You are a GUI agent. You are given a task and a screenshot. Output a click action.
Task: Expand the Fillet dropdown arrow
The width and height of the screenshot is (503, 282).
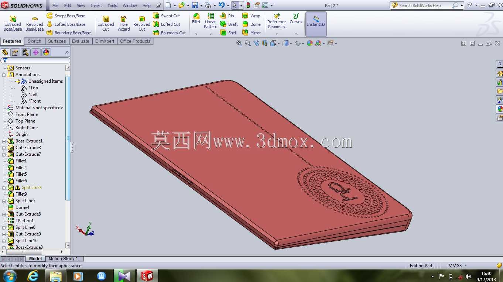196,34
